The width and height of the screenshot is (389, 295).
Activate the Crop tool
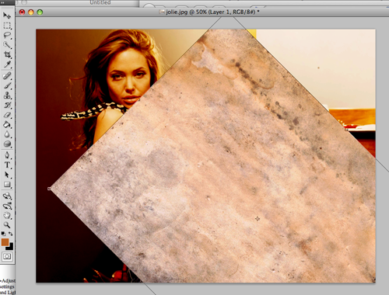pos(7,54)
